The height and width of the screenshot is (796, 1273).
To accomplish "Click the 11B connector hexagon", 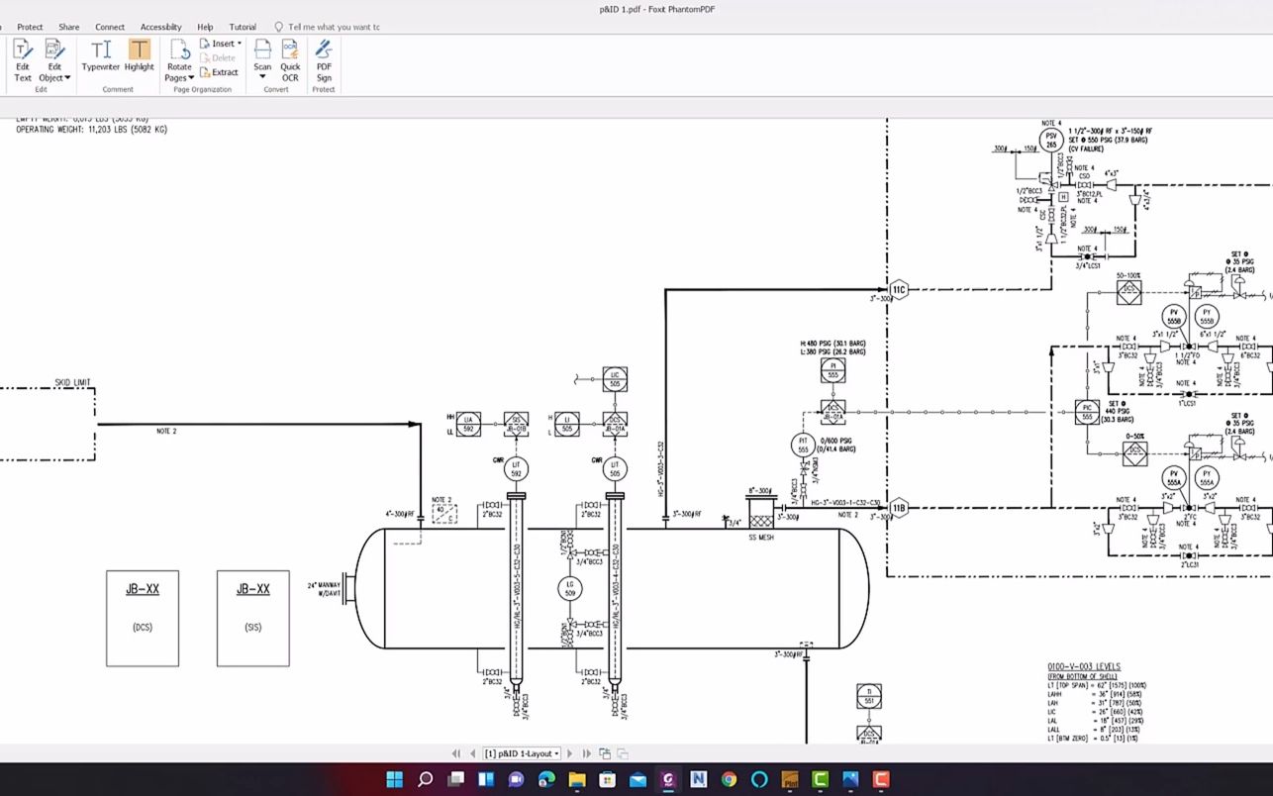I will (x=898, y=509).
